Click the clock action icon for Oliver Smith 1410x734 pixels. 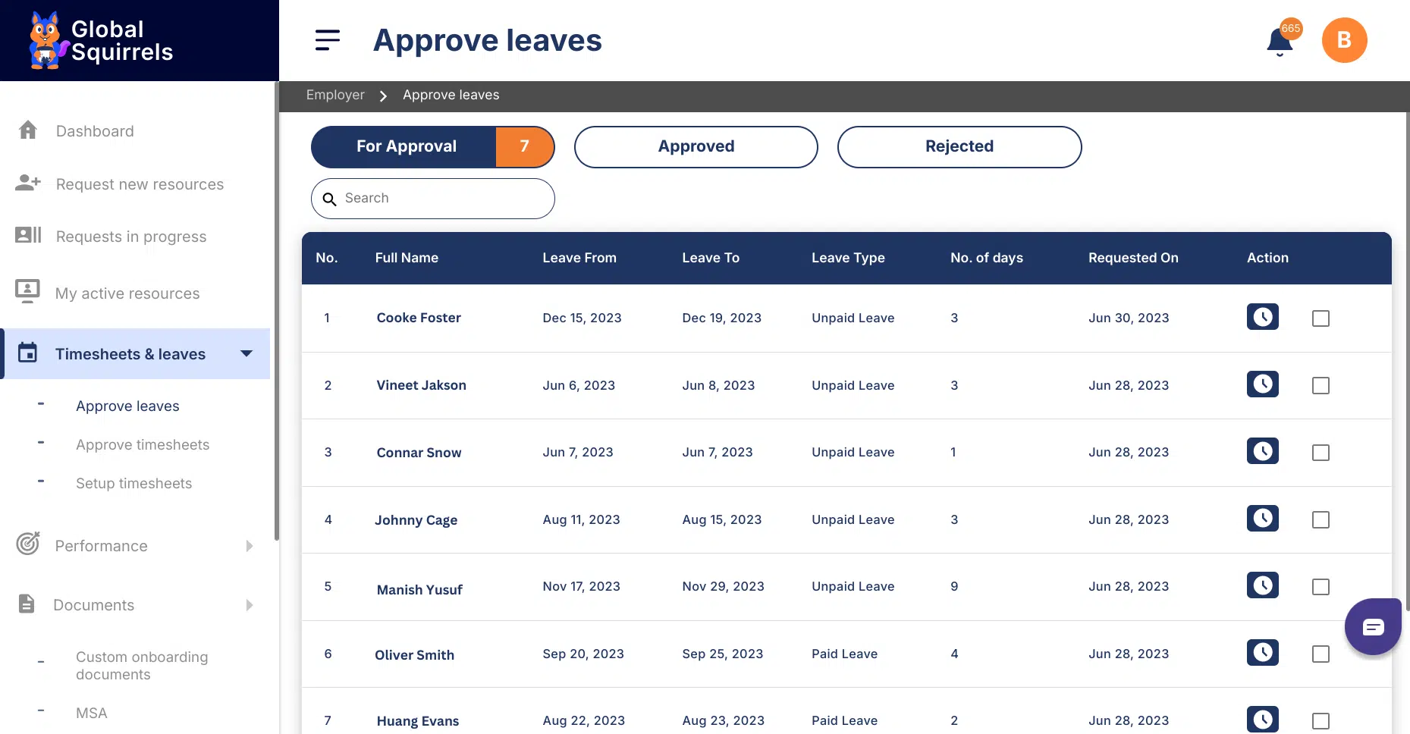[x=1262, y=653]
